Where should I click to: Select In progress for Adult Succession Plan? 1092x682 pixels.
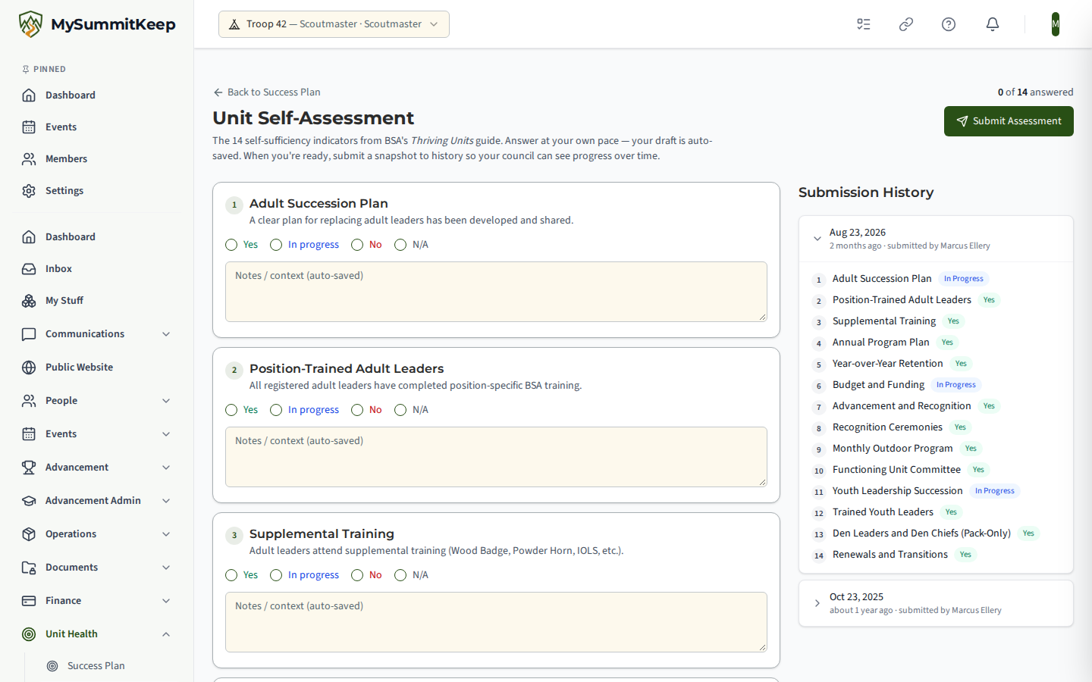(276, 244)
